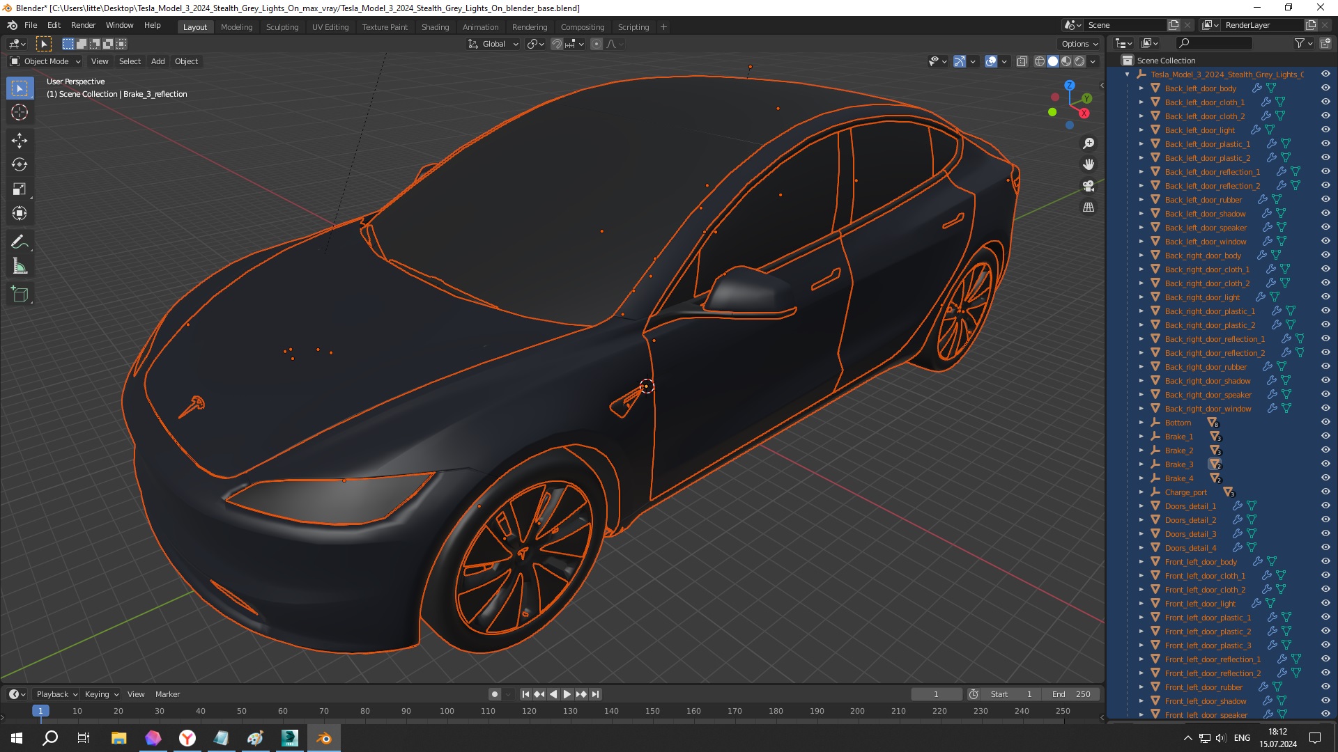Hide Brake_3 using its eye icon
1338x752 pixels.
coord(1325,464)
